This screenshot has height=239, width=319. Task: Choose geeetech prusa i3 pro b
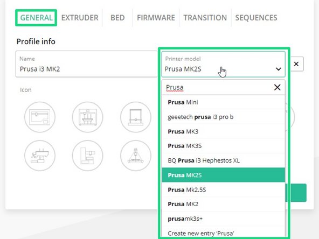coord(224,117)
